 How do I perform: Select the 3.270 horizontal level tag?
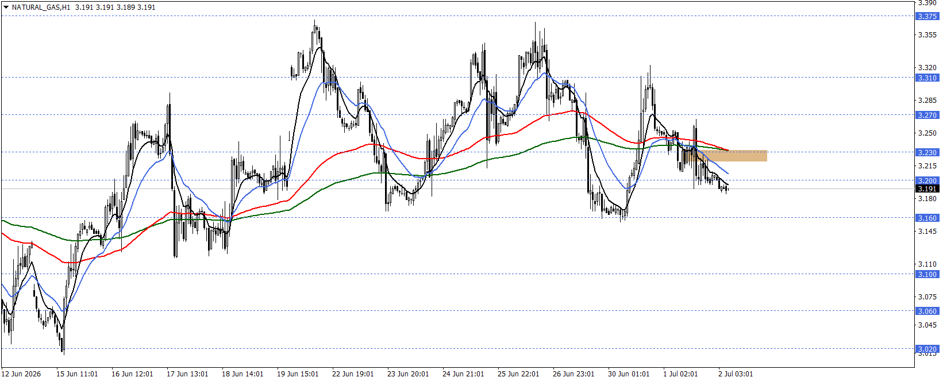point(927,115)
